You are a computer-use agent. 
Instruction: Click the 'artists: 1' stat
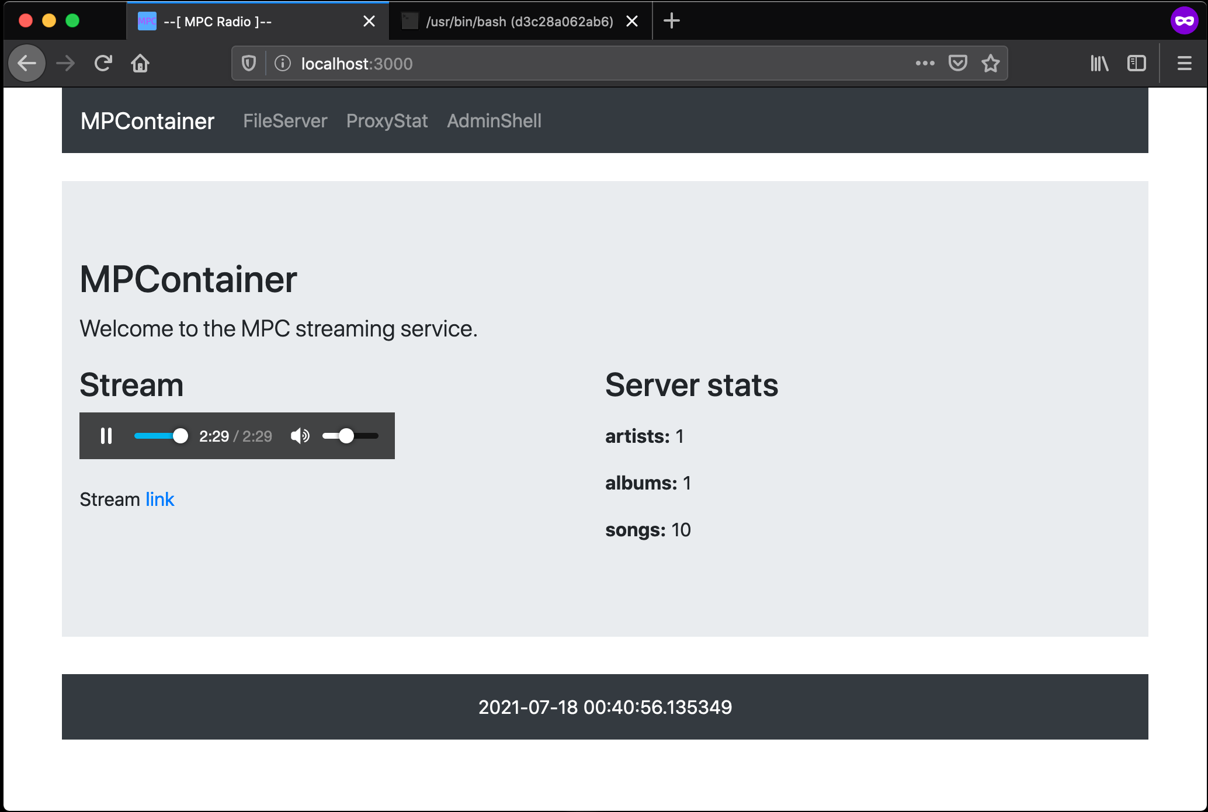pos(644,436)
